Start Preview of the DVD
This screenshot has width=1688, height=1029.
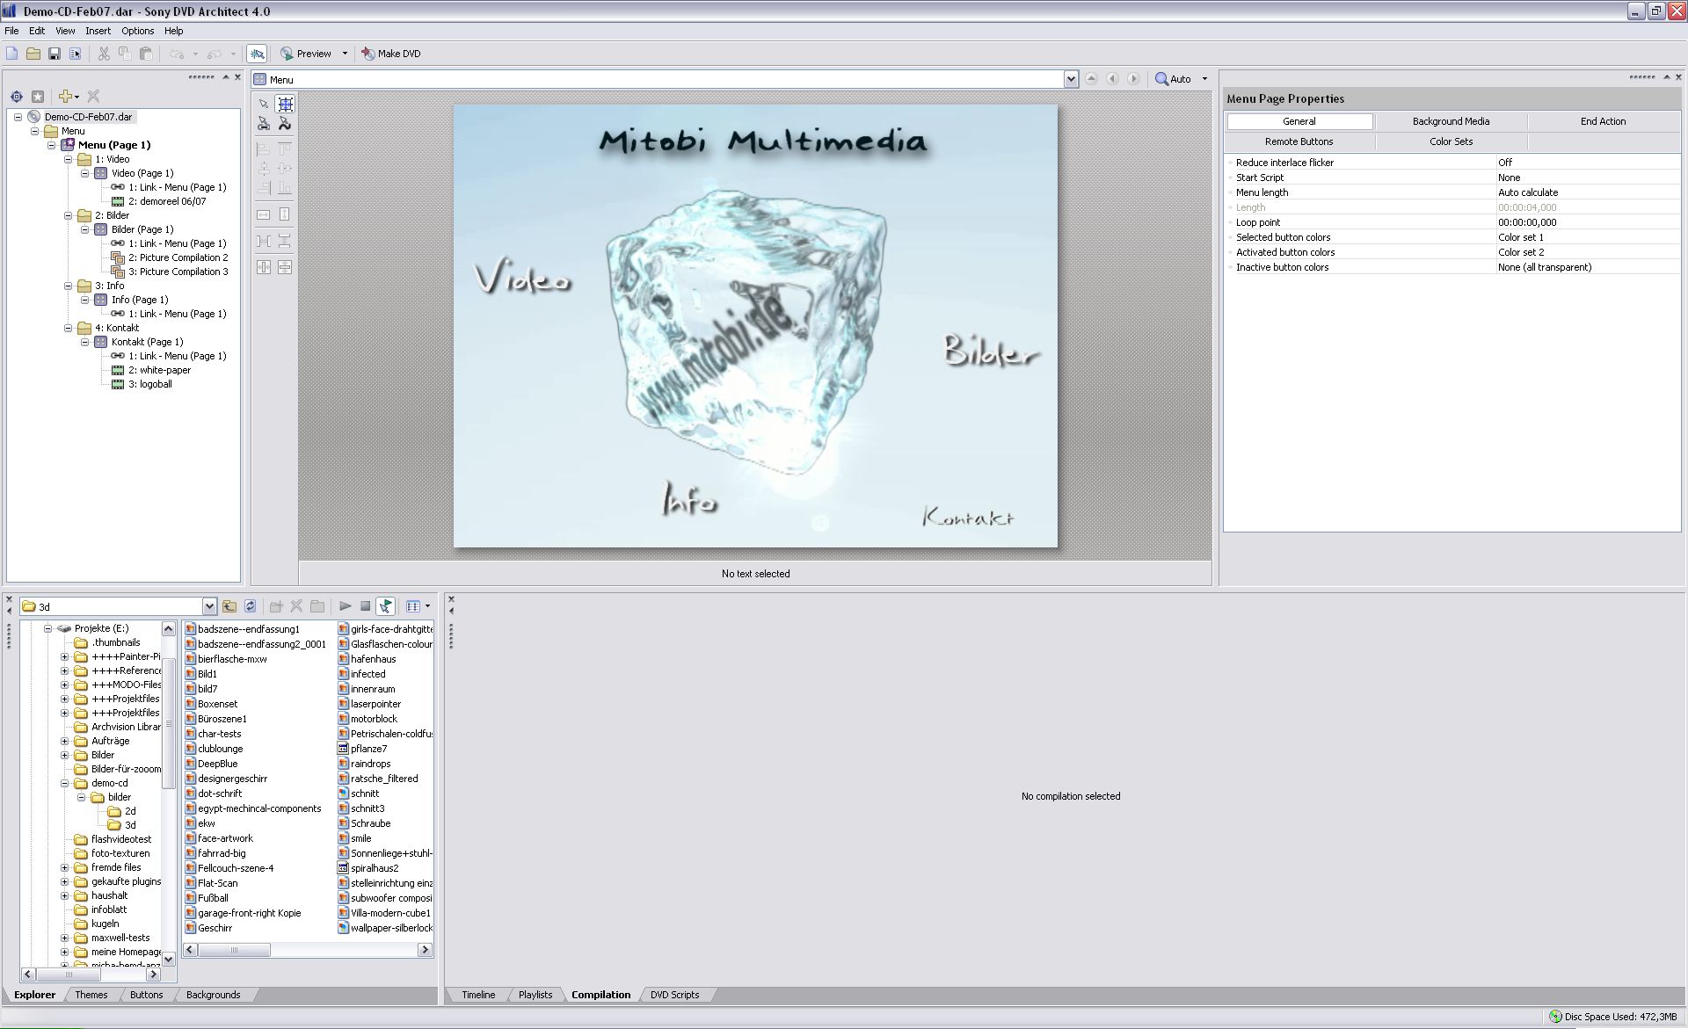coord(306,54)
